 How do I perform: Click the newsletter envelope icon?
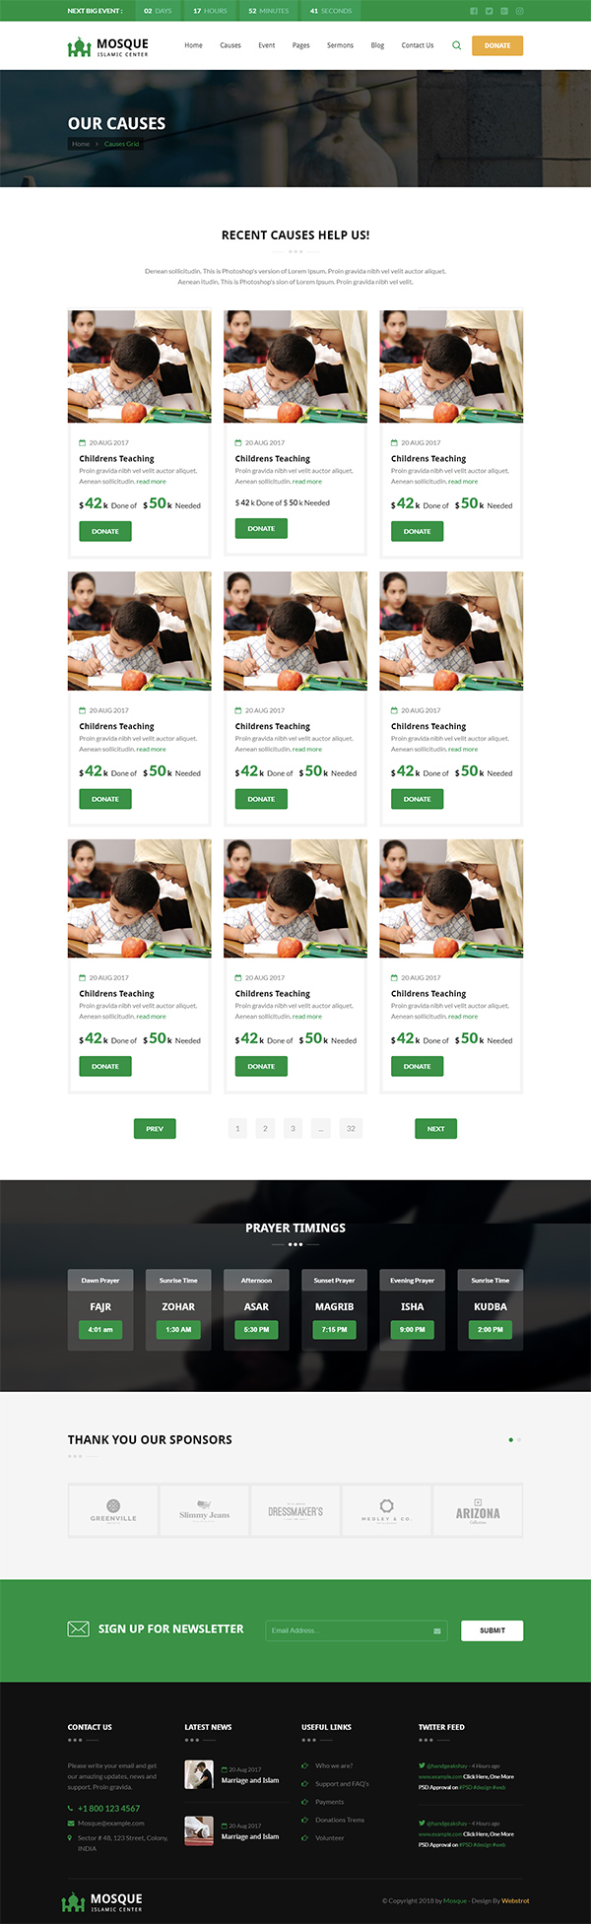click(x=78, y=1628)
